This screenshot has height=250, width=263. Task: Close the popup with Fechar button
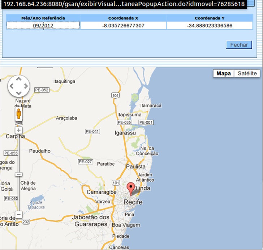(239, 45)
